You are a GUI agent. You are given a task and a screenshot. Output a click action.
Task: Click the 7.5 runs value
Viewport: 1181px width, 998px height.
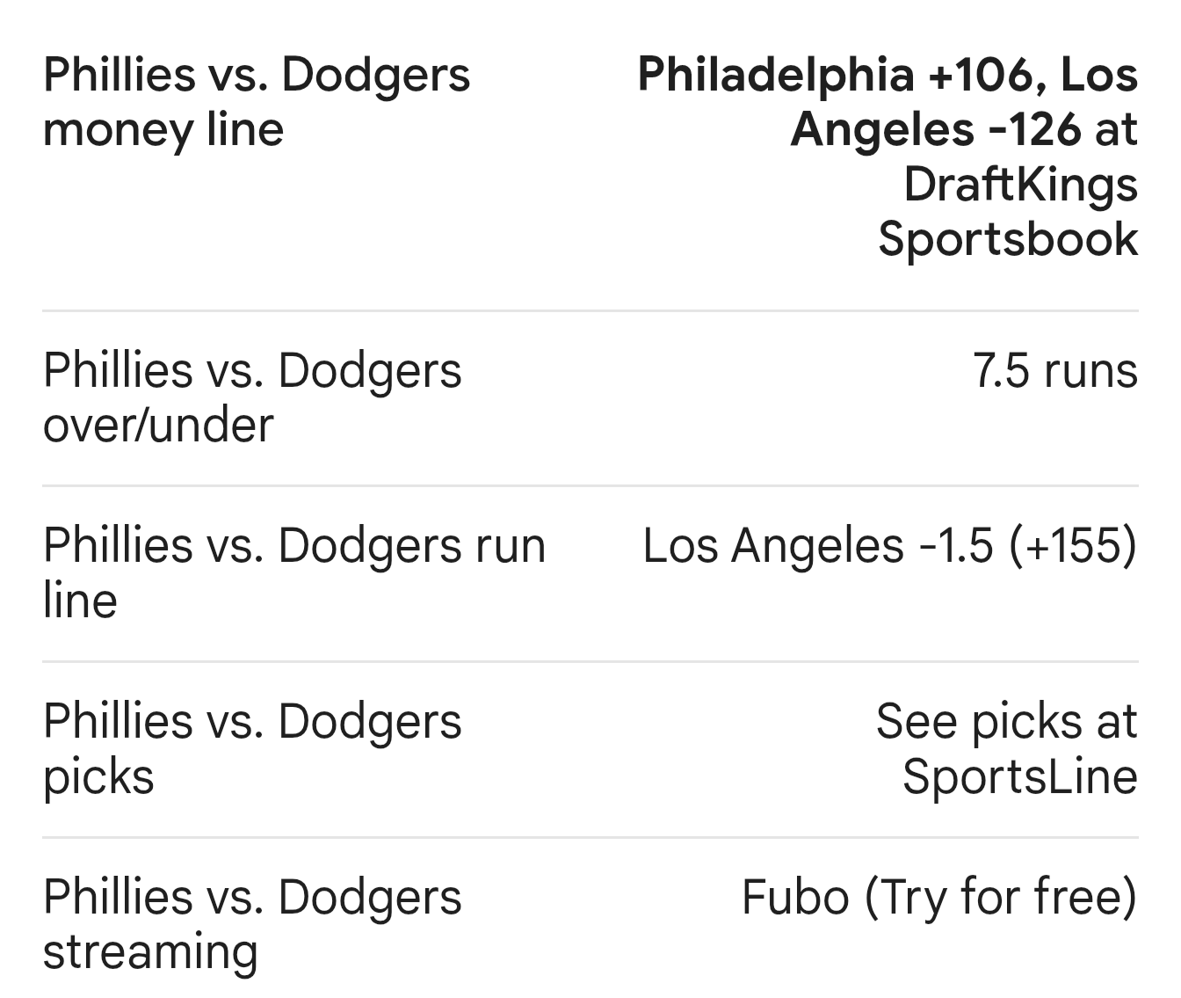click(x=1054, y=370)
